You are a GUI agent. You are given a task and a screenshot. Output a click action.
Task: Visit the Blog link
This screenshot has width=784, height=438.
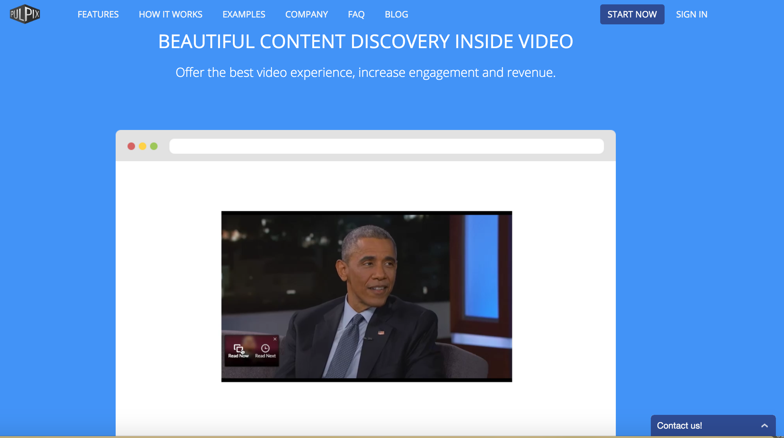pyautogui.click(x=396, y=14)
